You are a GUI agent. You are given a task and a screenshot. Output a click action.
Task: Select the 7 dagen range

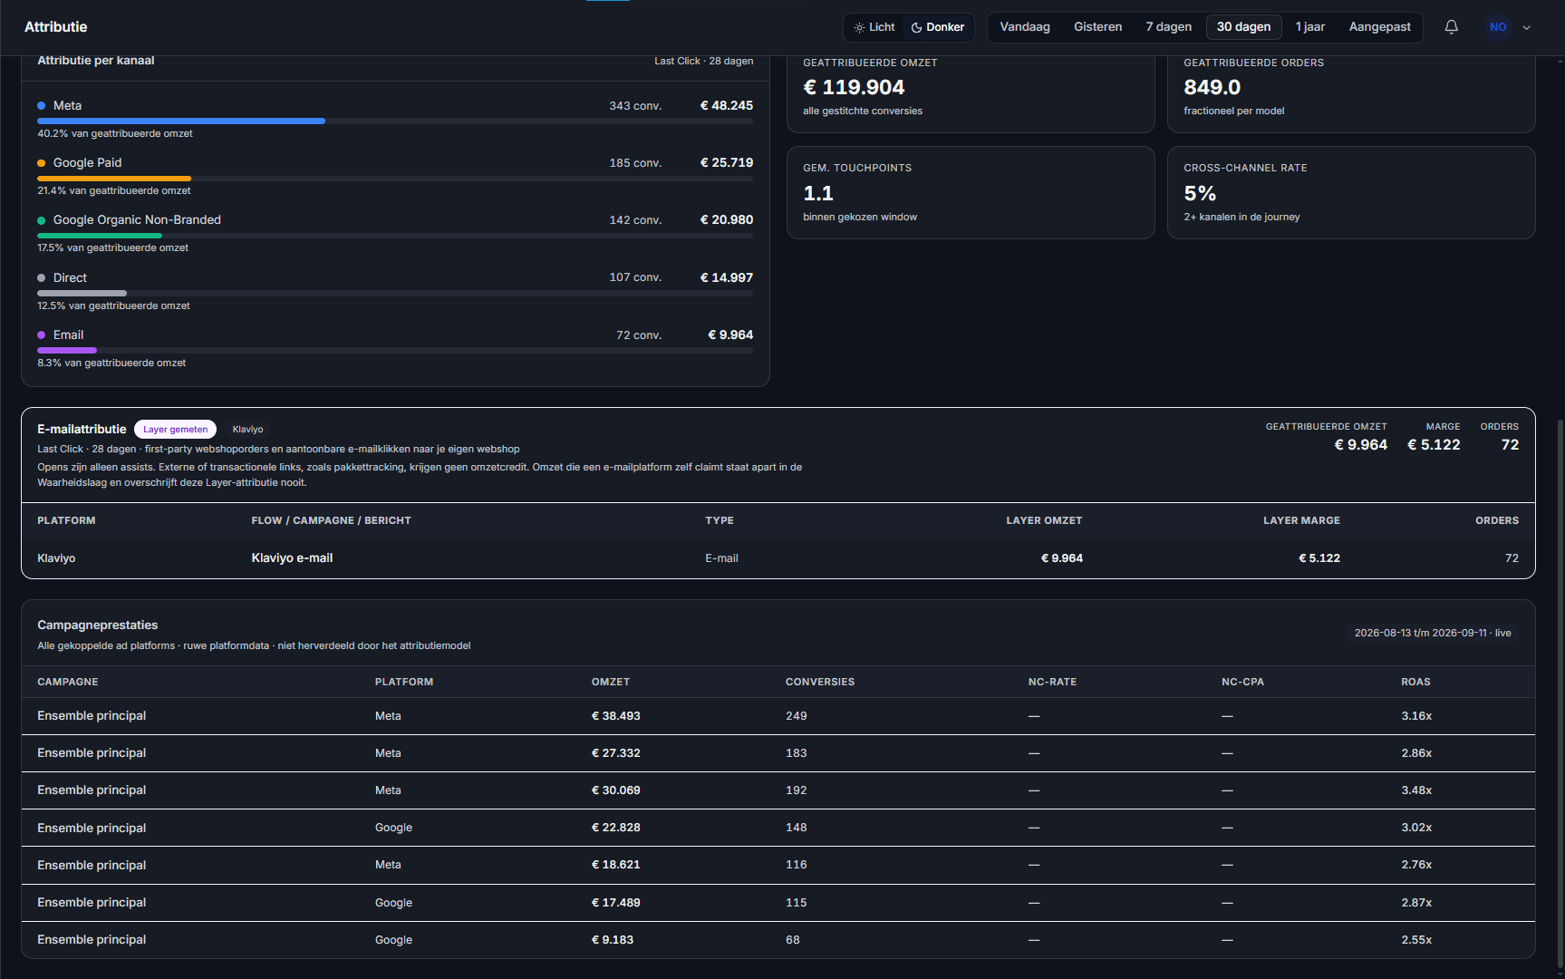pos(1169,27)
